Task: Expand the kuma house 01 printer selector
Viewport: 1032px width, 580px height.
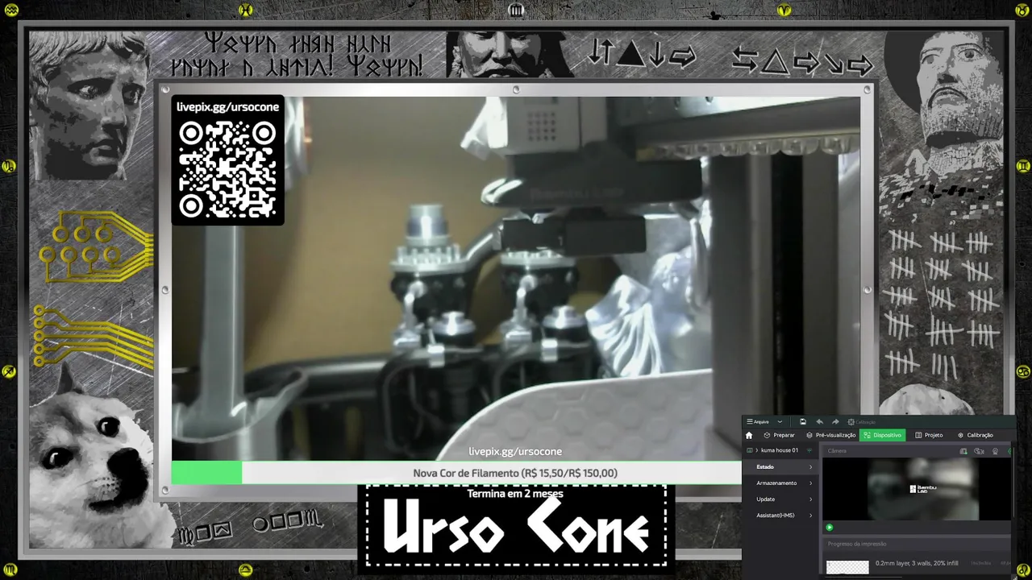Action: [774, 450]
